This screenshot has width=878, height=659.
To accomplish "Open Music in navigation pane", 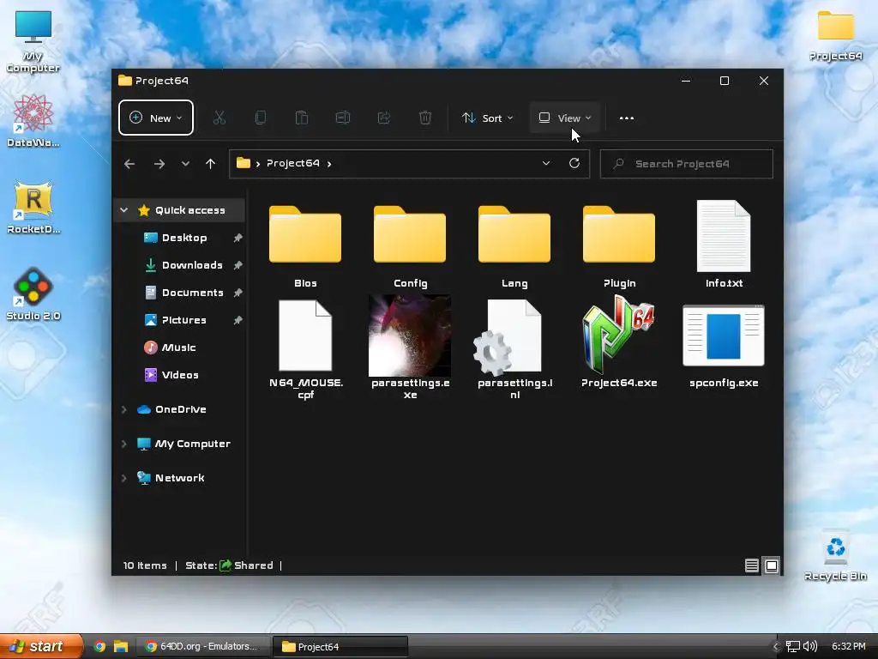I will point(180,348).
